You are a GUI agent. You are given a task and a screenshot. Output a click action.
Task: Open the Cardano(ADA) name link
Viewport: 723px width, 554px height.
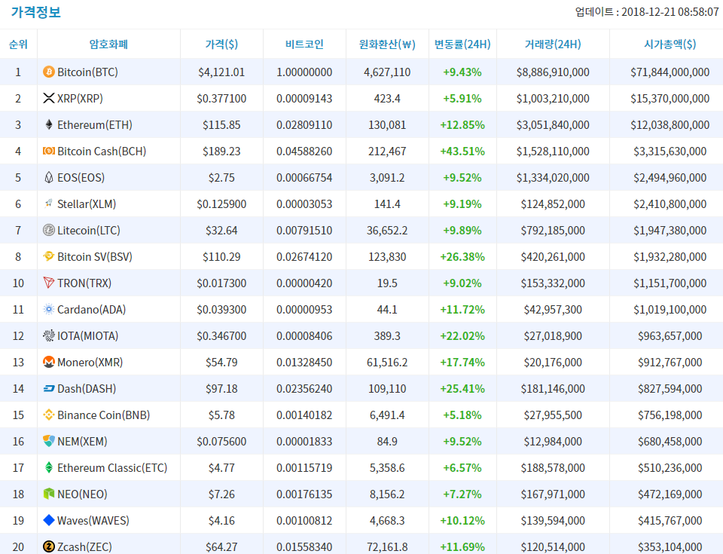pyautogui.click(x=91, y=309)
